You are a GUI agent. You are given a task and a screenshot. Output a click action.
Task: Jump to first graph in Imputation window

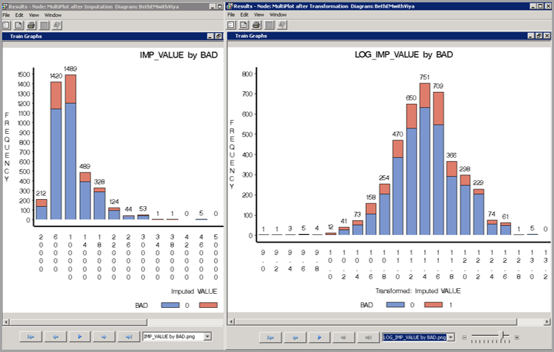(x=31, y=337)
